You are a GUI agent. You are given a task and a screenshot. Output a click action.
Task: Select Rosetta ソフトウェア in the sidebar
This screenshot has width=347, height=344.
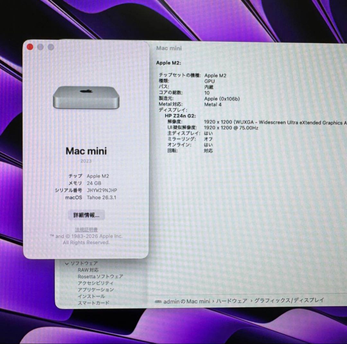[100, 277]
